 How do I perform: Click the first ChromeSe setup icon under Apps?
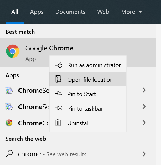[x=9, y=90]
